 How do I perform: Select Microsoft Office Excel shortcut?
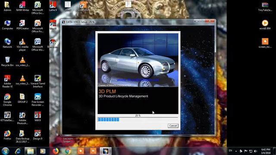[38, 8]
